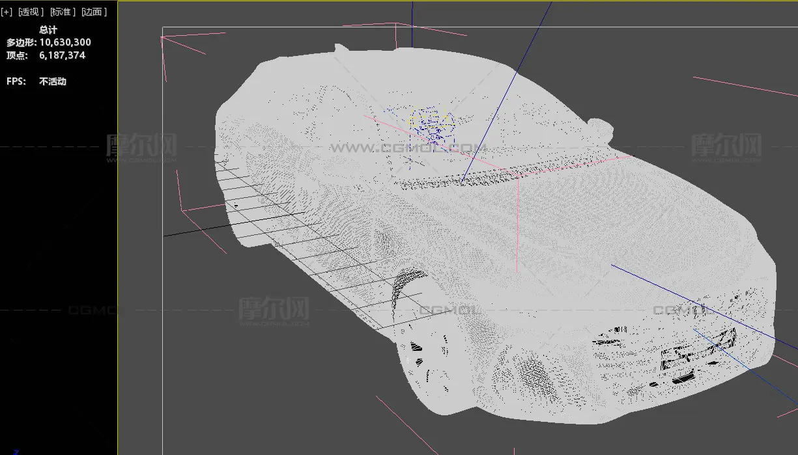798x455 pixels.
Task: Open the 透视 perspective view menu
Action: (x=30, y=12)
